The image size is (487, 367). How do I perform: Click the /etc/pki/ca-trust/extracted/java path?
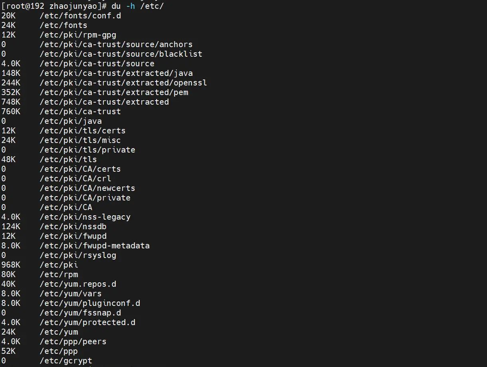pyautogui.click(x=116, y=73)
